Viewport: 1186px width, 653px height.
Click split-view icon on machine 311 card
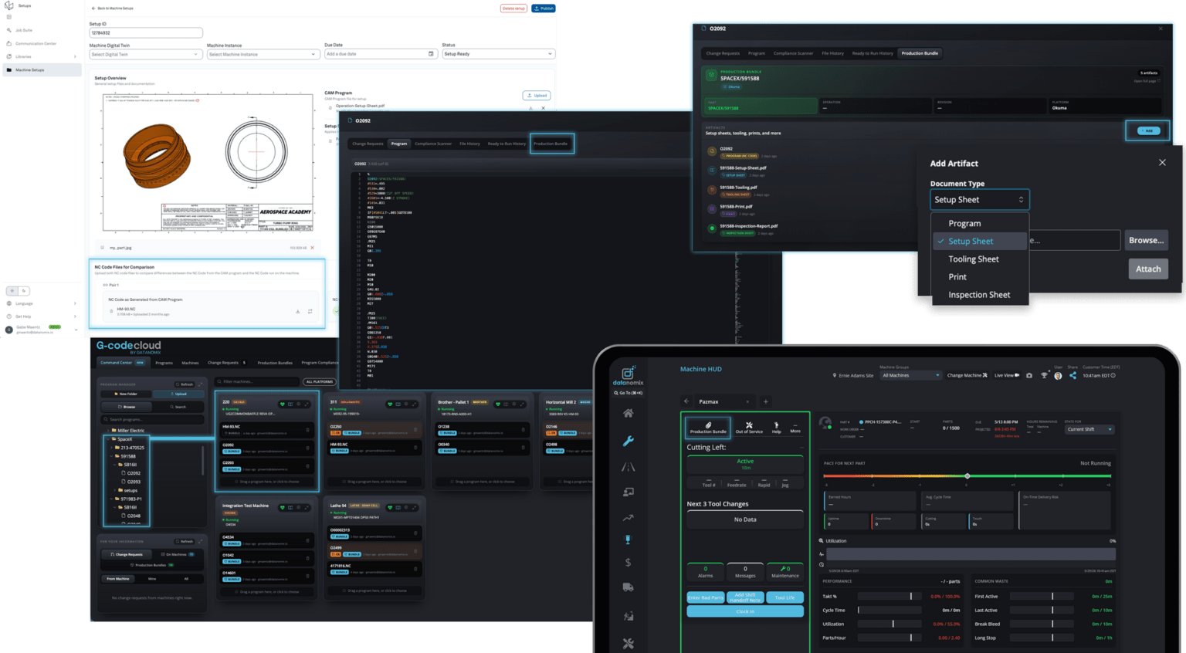pos(398,404)
